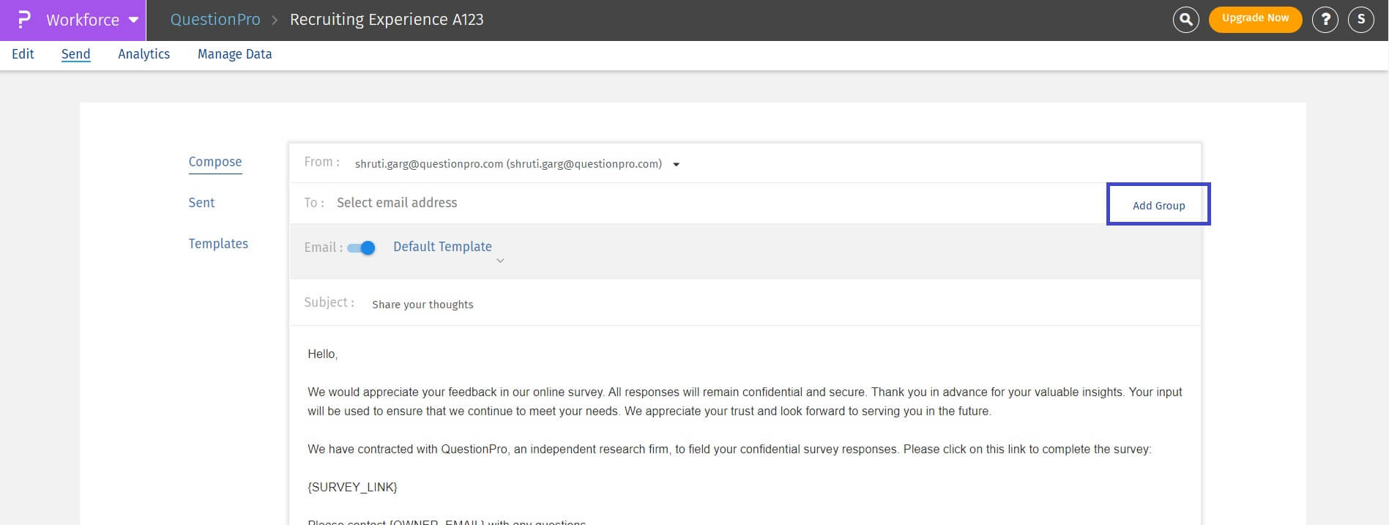Select the Send tab
The height and width of the screenshot is (525, 1389).
click(75, 54)
